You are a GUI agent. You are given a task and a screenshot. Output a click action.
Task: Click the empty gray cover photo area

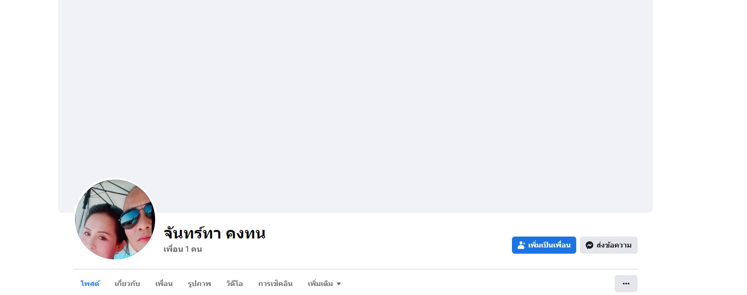pos(355,95)
